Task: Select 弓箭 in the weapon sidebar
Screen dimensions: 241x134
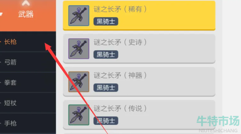Action: 28,62
